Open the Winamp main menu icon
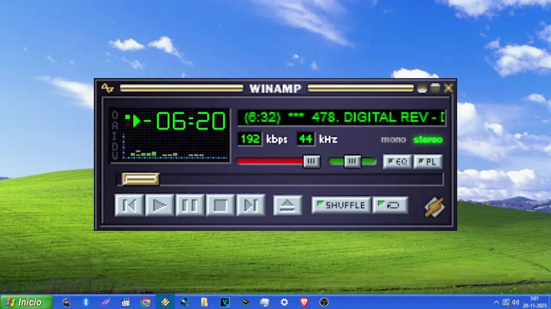This screenshot has width=551, height=309. click(107, 88)
